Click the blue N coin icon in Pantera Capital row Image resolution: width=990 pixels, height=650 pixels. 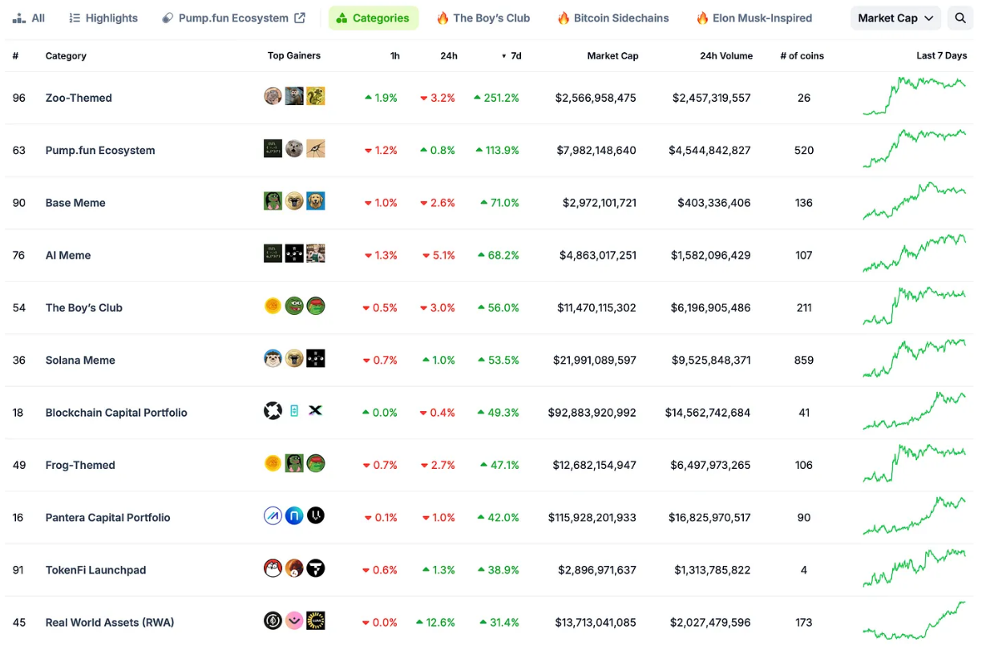pyautogui.click(x=294, y=516)
